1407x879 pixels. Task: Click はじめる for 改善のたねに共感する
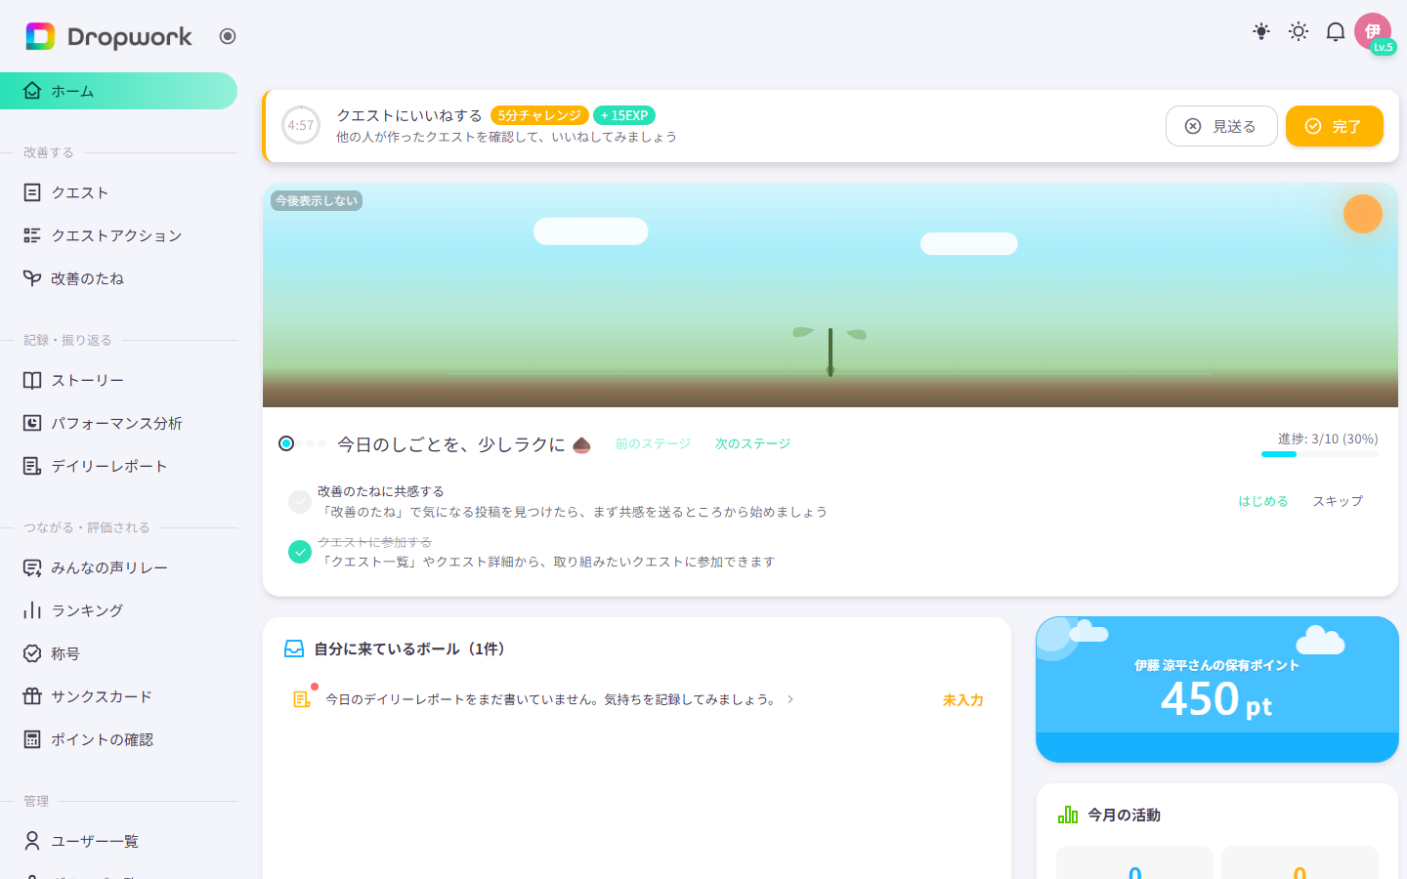pyautogui.click(x=1263, y=501)
